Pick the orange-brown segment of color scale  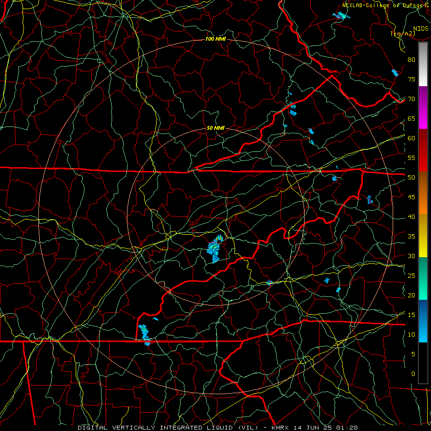click(423, 193)
